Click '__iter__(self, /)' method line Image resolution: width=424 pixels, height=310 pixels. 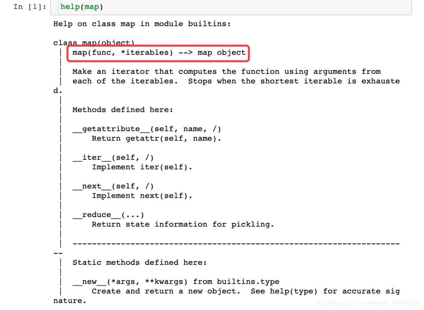click(x=113, y=158)
